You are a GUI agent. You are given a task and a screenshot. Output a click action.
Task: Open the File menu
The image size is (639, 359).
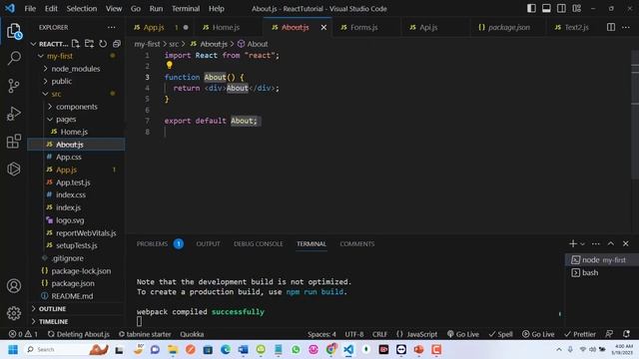30,8
